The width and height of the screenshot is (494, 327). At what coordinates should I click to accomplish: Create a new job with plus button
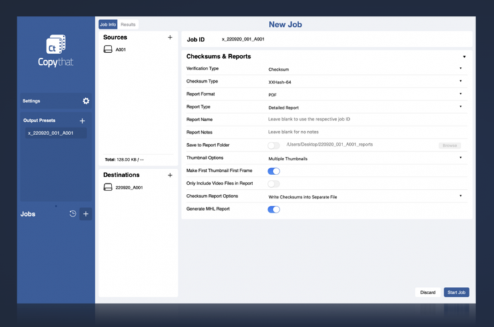[x=85, y=214]
